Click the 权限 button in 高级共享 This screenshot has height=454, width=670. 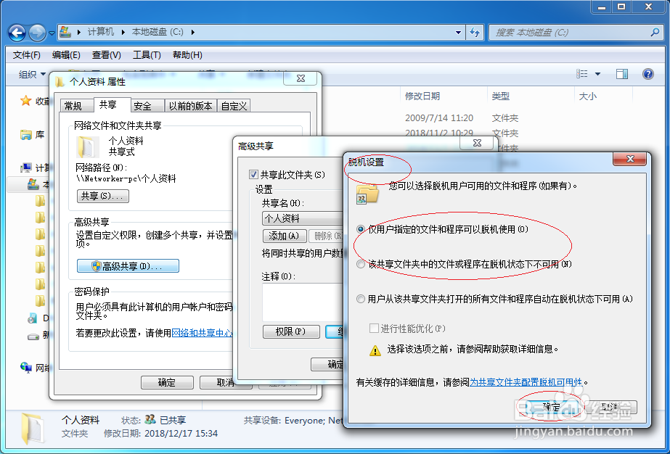point(291,331)
